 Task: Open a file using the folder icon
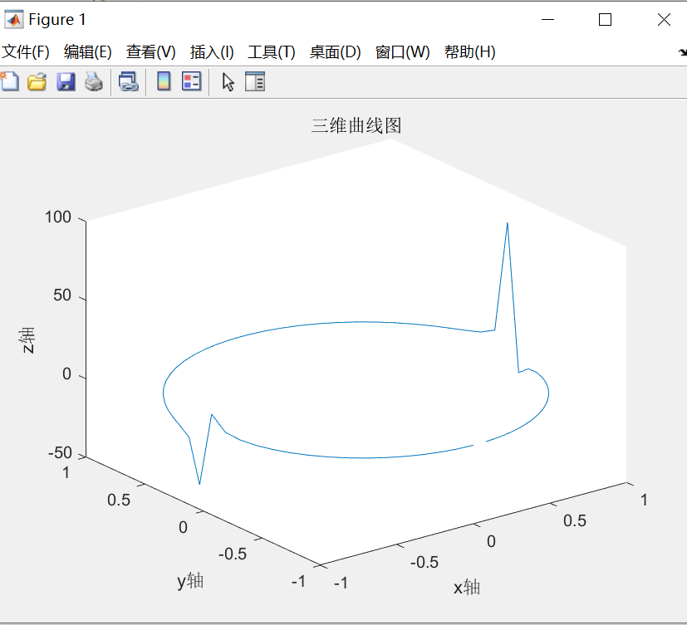tap(37, 81)
